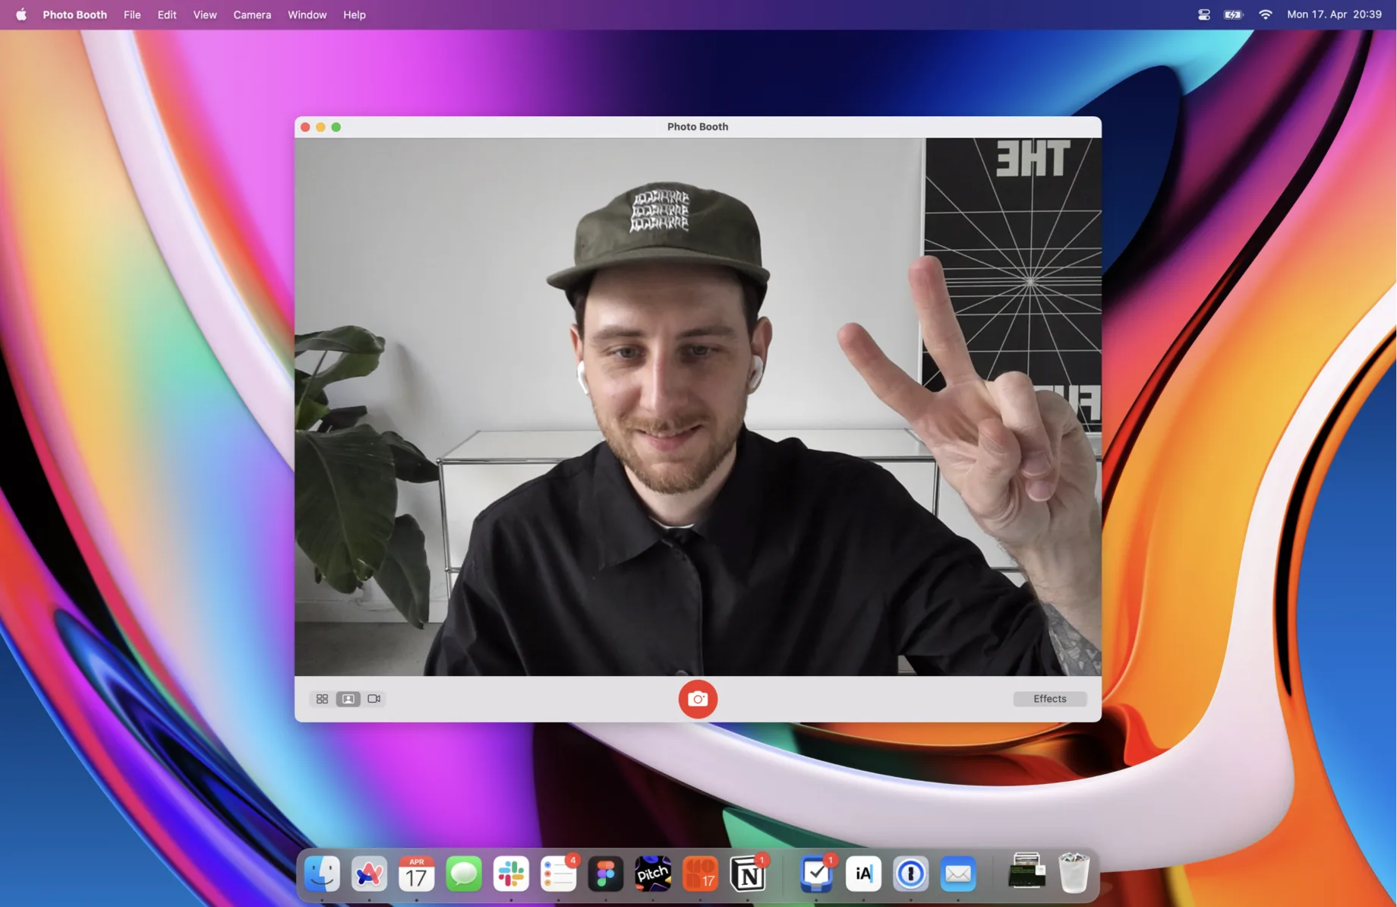1397x907 pixels.
Task: Open the Downloads stack in the Dock
Action: (x=1026, y=872)
